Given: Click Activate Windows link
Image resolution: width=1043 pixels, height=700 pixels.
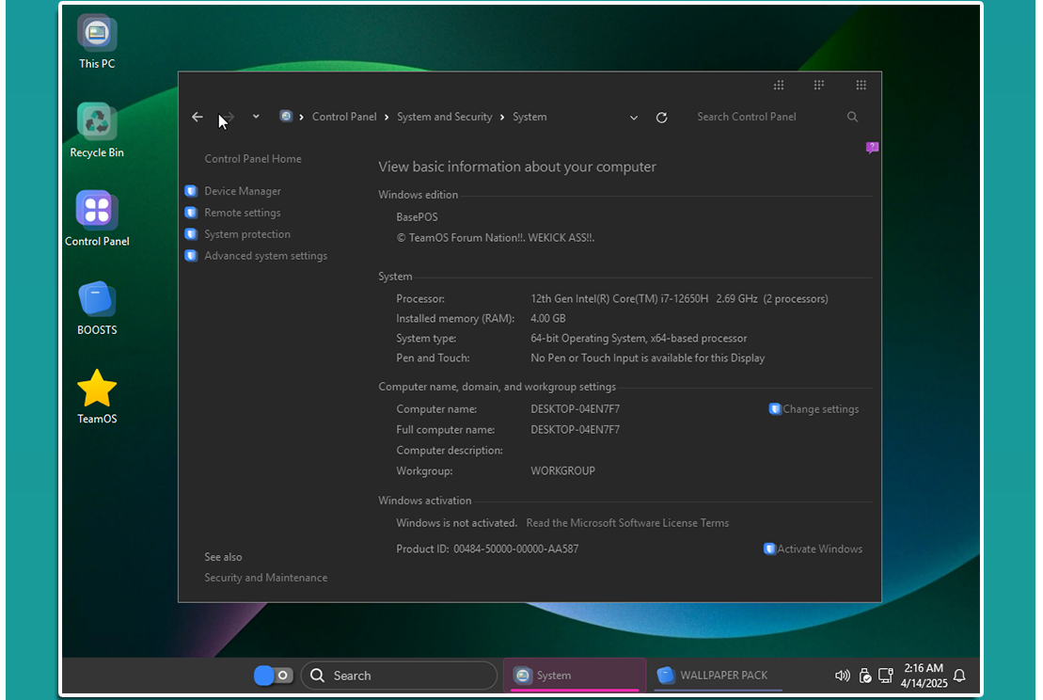Looking at the screenshot, I should [819, 549].
